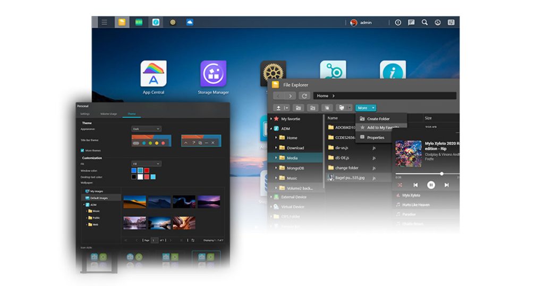Open the main menu hamburger icon

point(104,22)
